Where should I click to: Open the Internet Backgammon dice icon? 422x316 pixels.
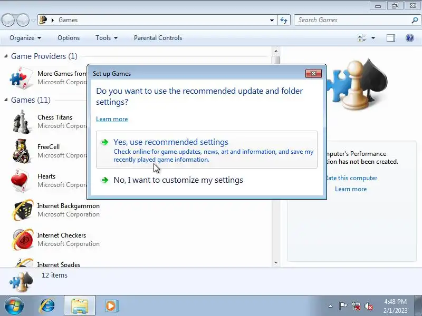pyautogui.click(x=23, y=210)
